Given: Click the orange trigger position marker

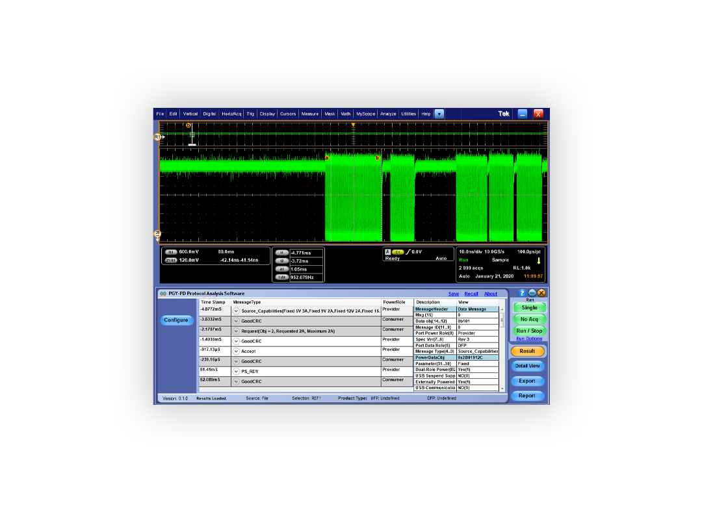Looking at the screenshot, I should (x=353, y=125).
